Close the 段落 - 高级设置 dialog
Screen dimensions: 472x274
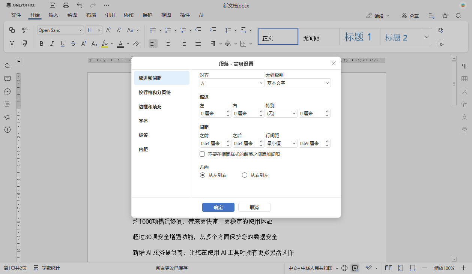(334, 63)
